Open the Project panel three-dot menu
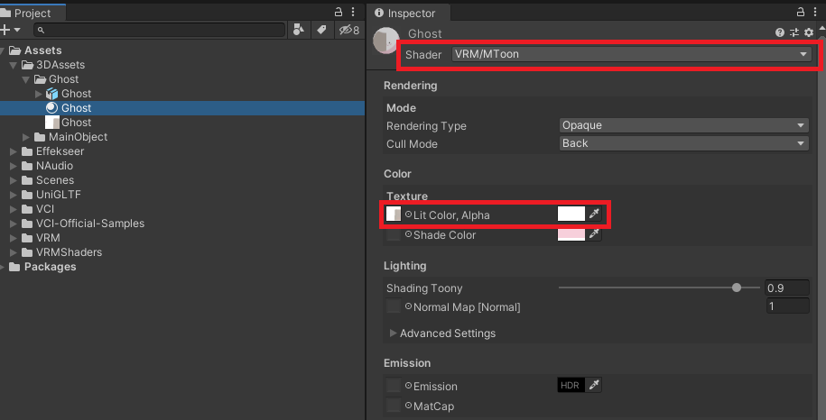This screenshot has width=826, height=420. pos(353,12)
